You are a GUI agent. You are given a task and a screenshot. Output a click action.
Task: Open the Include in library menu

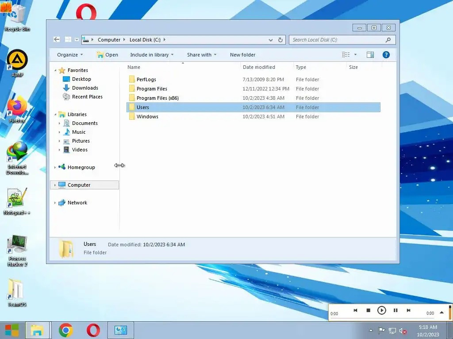coord(152,55)
